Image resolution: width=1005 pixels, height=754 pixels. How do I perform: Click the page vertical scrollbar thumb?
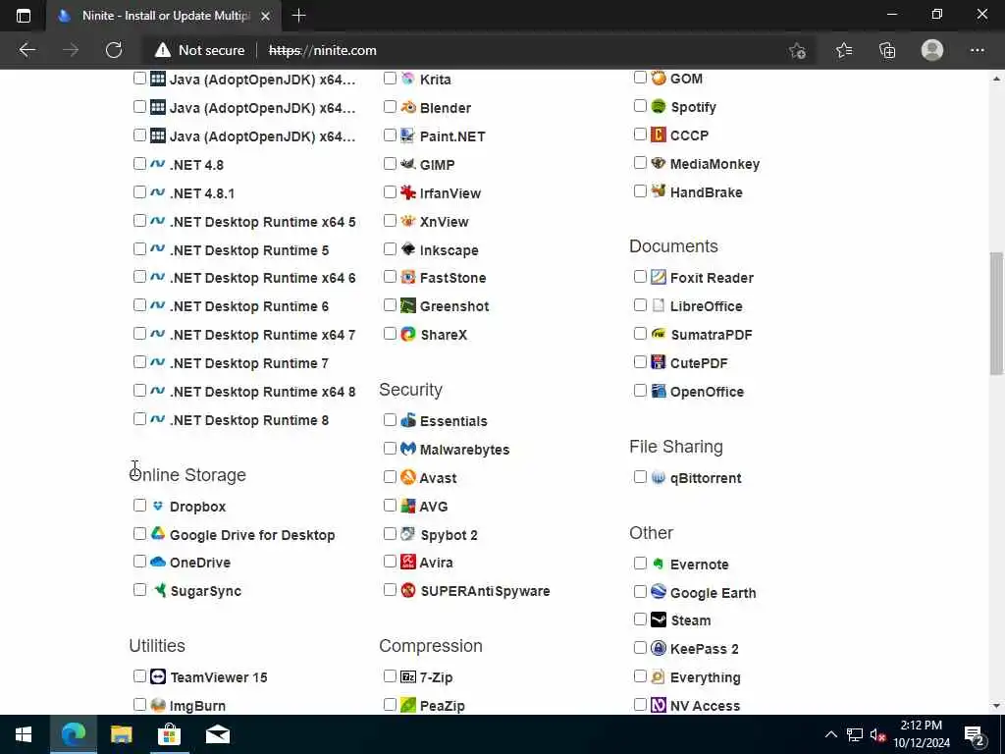[x=995, y=313]
